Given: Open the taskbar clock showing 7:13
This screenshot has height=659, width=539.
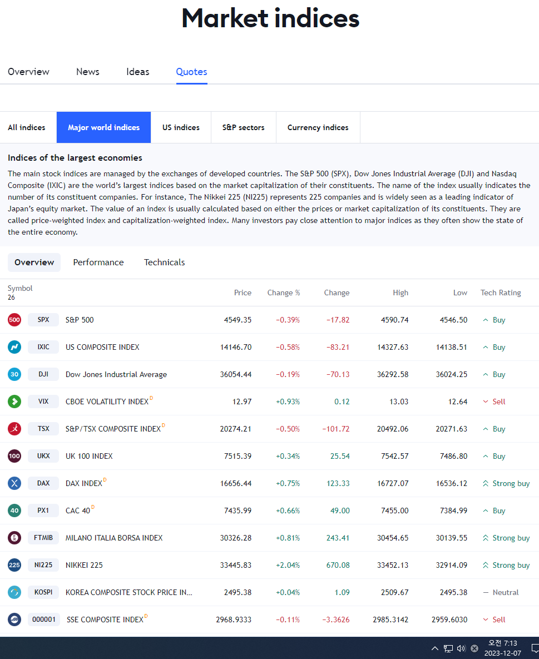Looking at the screenshot, I should click(502, 648).
